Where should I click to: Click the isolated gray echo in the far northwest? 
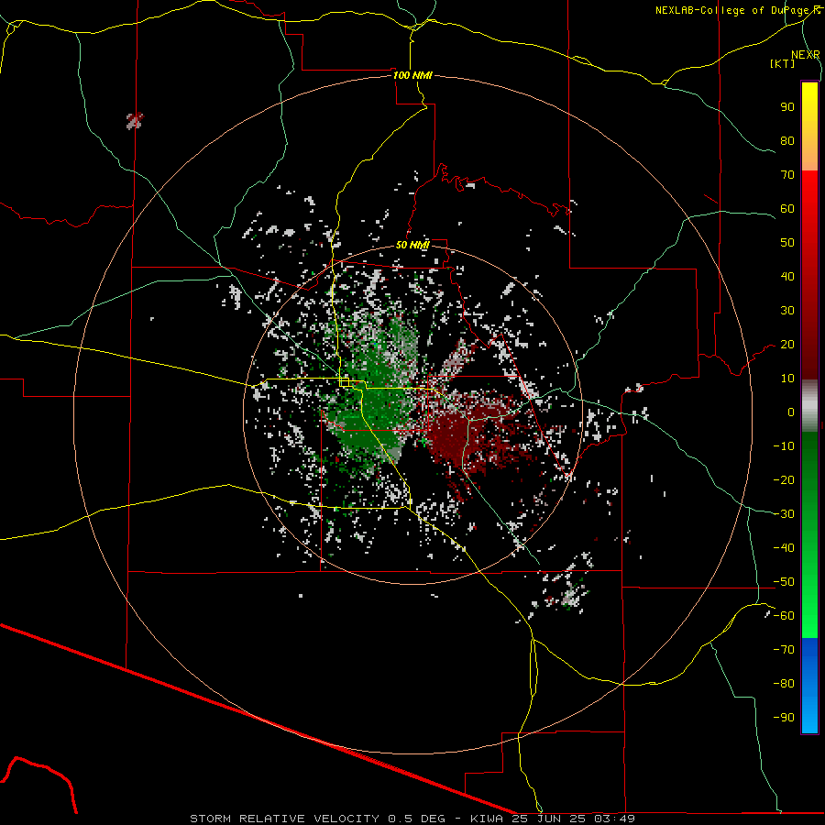tap(135, 121)
